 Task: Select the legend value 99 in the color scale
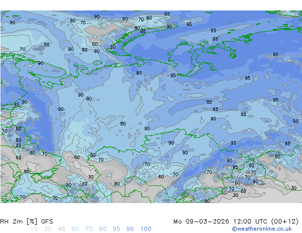click(x=130, y=229)
